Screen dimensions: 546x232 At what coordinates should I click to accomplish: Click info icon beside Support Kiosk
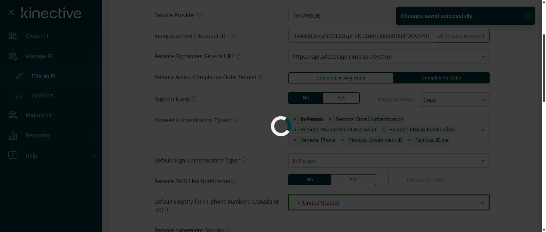coord(193,99)
